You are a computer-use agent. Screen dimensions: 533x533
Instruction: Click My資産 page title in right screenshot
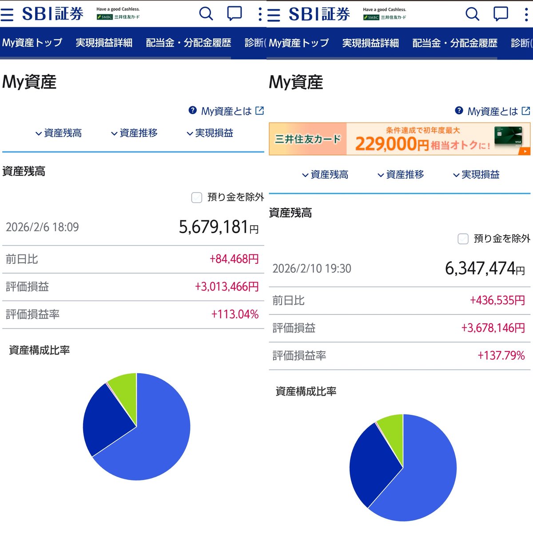coord(296,82)
